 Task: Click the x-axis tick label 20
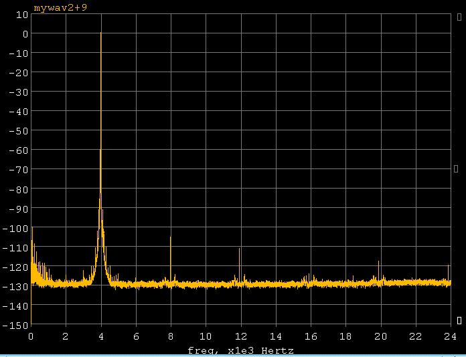pos(381,336)
